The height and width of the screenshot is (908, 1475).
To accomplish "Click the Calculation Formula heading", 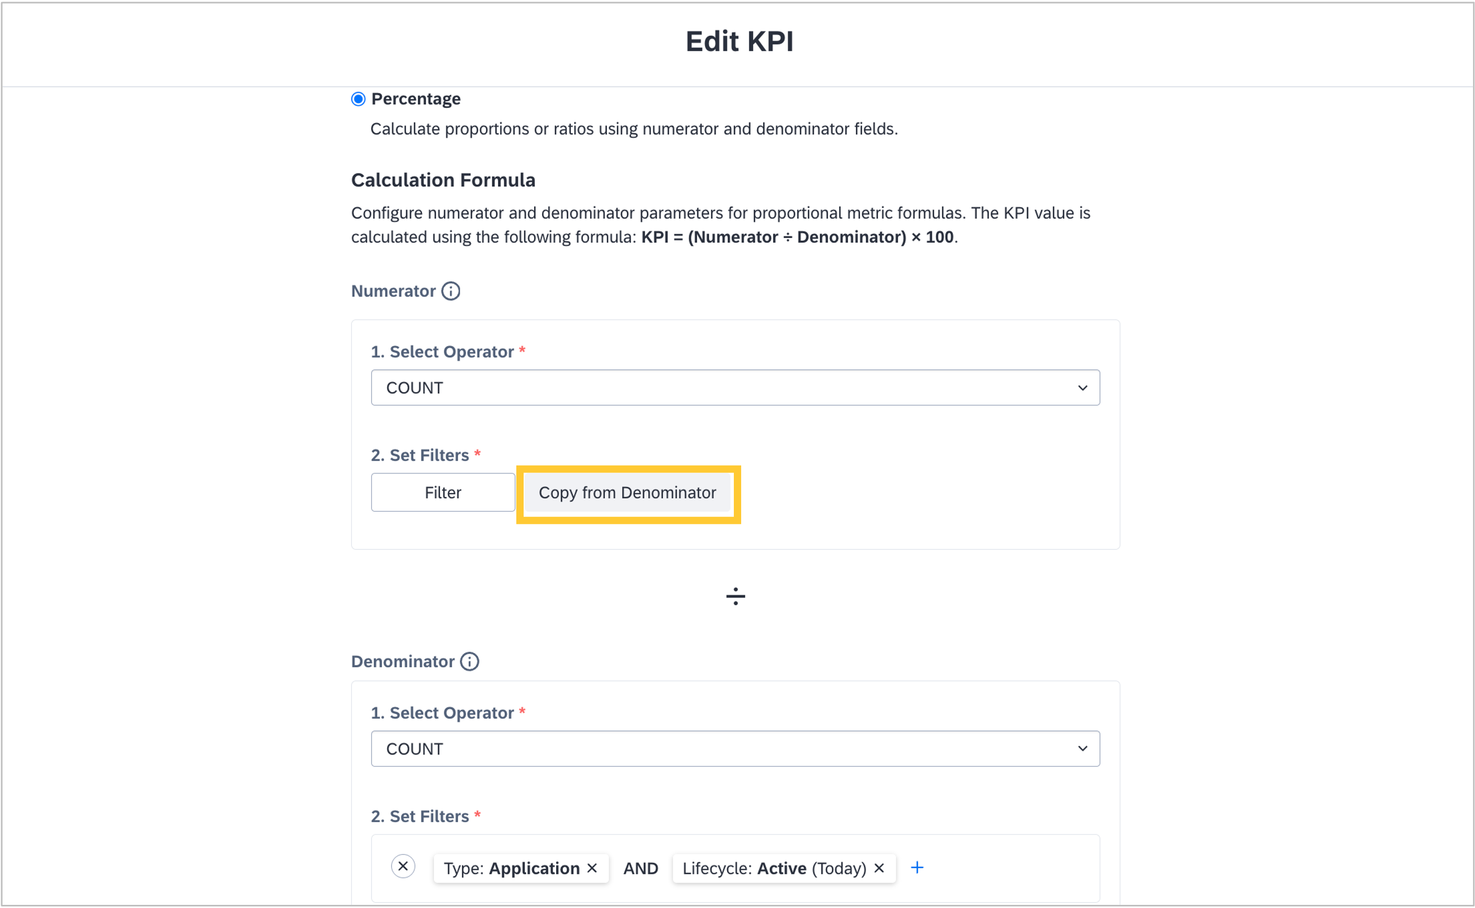I will [x=443, y=180].
